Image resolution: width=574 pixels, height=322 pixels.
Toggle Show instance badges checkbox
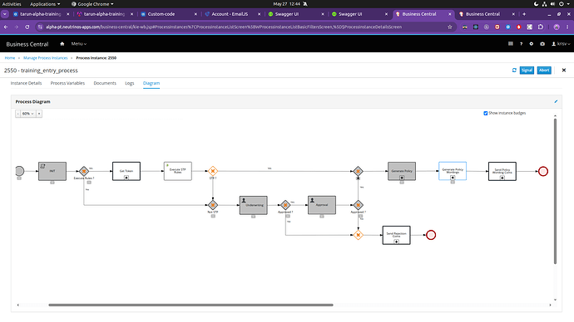pos(486,113)
